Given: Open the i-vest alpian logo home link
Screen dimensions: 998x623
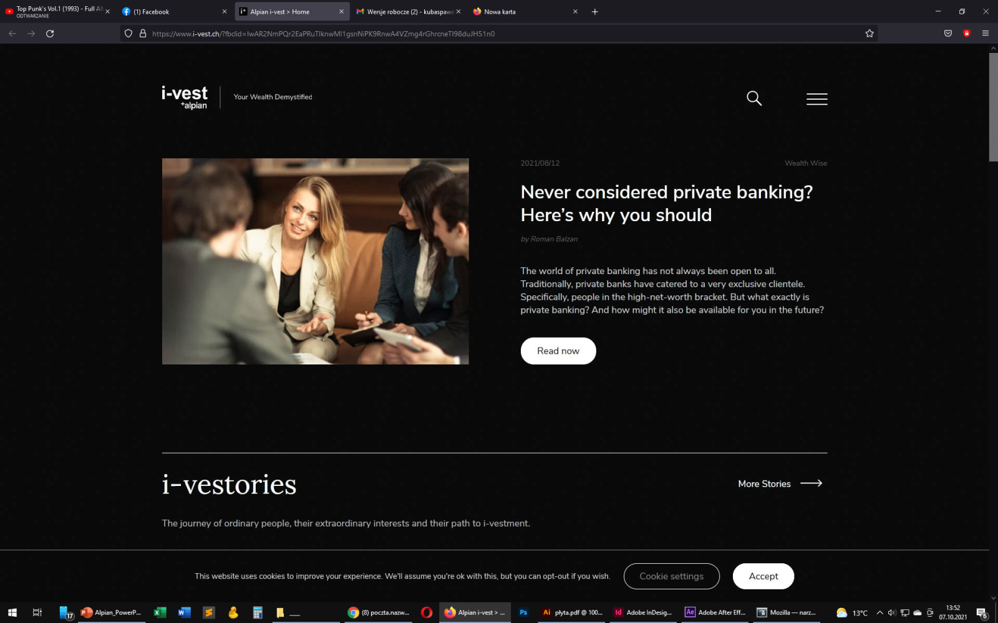Looking at the screenshot, I should click(185, 97).
